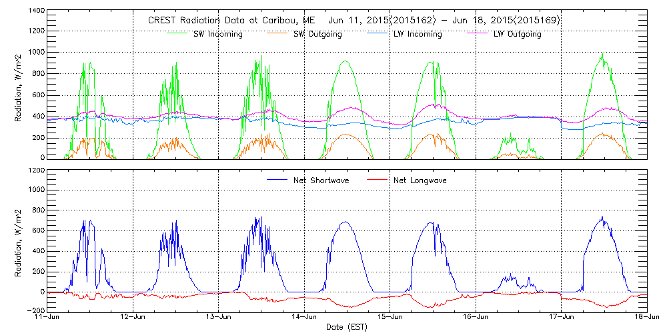Click the 1400 tick on upper y-axis
The image size is (667, 333).
click(x=36, y=11)
